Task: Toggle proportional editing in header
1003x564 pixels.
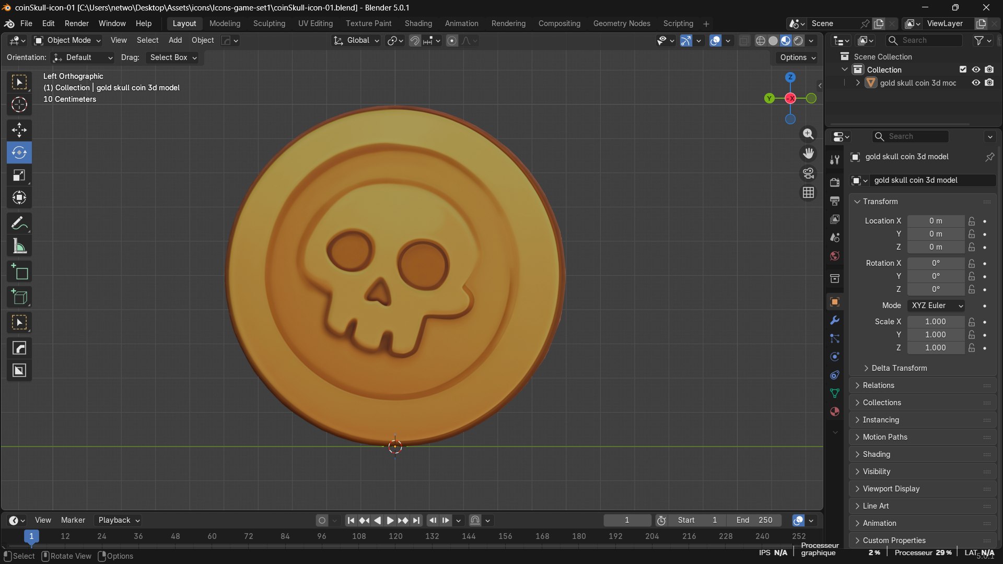Action: 452,41
